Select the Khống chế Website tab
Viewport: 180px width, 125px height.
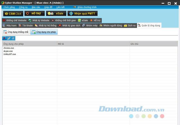coord(15,20)
